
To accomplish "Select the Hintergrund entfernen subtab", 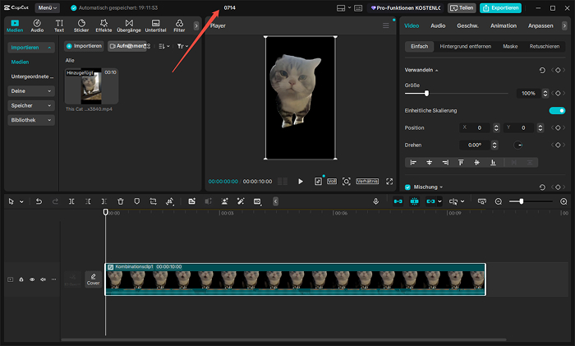I will pyautogui.click(x=466, y=46).
